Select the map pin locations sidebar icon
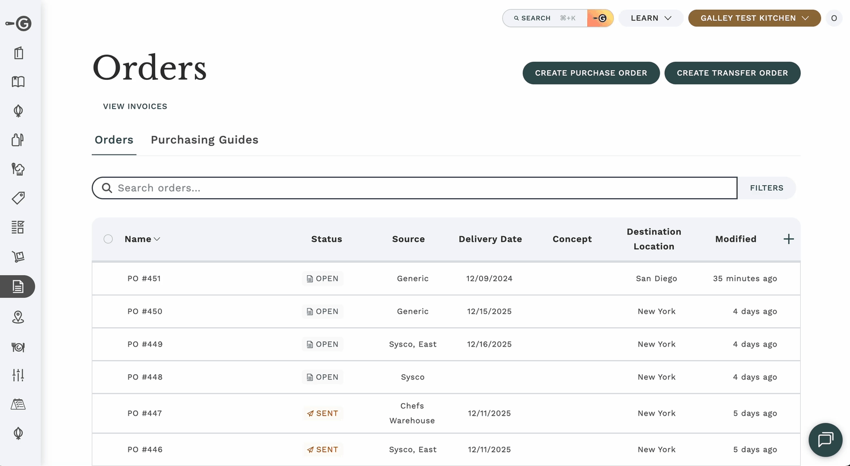This screenshot has width=850, height=466. [18, 317]
